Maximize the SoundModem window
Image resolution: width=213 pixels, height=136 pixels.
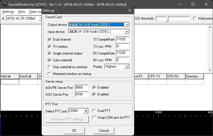pyautogui.click(x=193, y=4)
